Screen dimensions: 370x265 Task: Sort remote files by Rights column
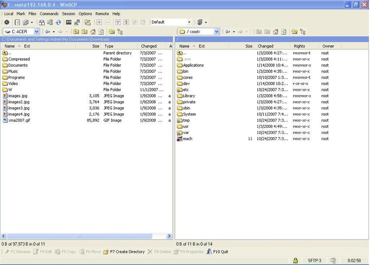(305, 46)
